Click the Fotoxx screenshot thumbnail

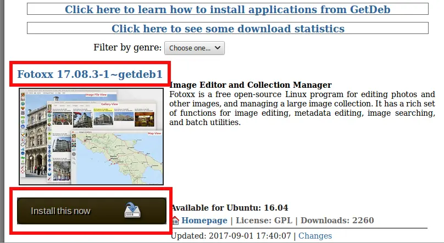[x=91, y=137]
